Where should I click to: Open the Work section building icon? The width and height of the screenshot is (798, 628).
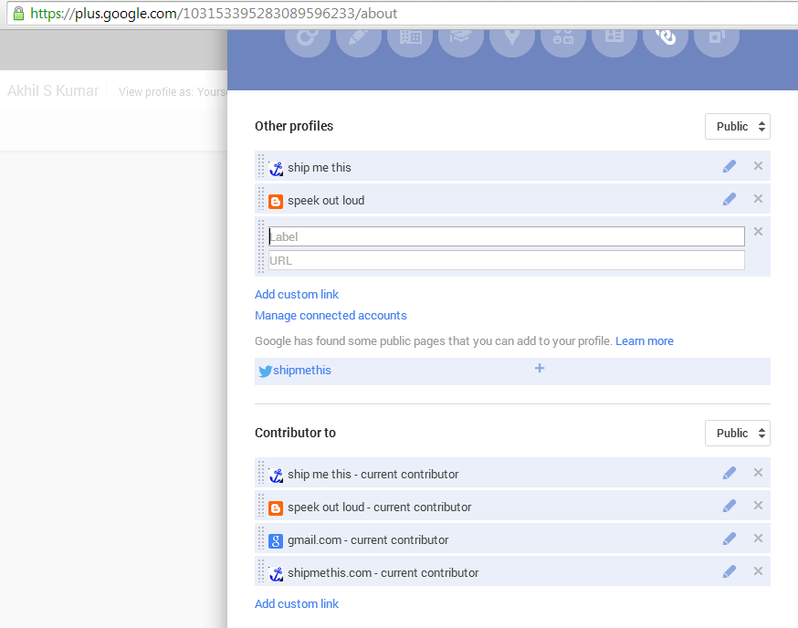(x=410, y=37)
